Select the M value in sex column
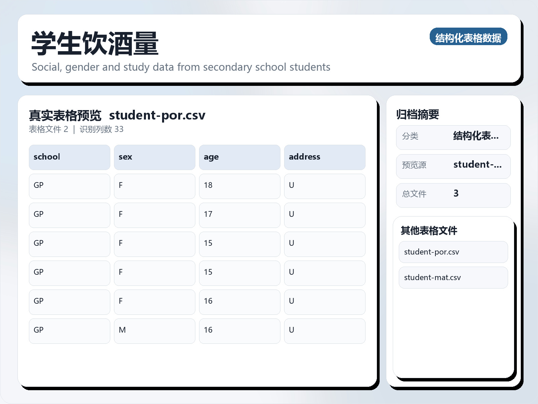Screen dimensions: 538x404 click(x=154, y=330)
